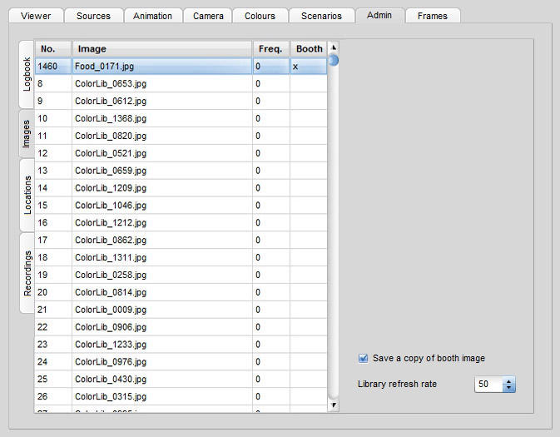
Task: Open the Locations vertical tab
Action: pyautogui.click(x=27, y=195)
